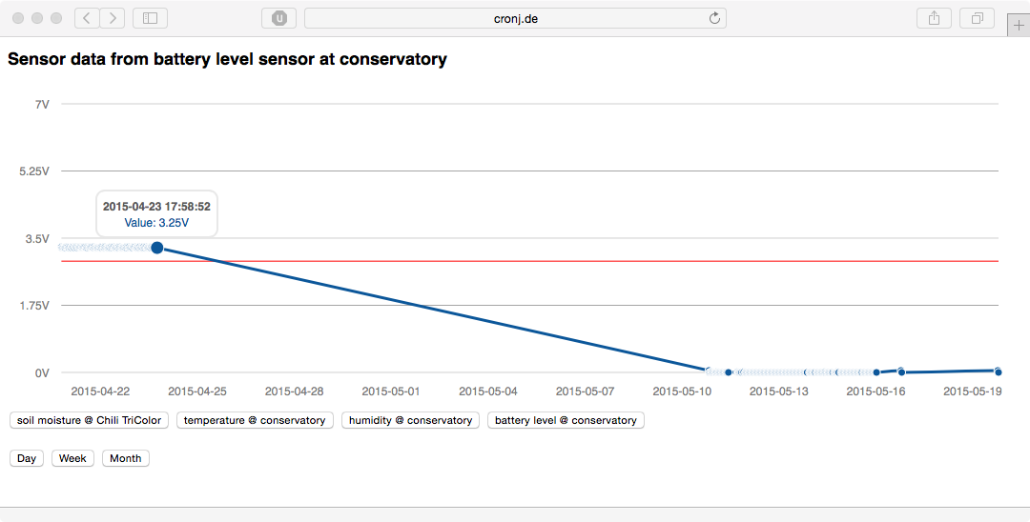The height and width of the screenshot is (522, 1030).
Task: Switch to humidity @ conservatory sensor
Action: tap(410, 420)
